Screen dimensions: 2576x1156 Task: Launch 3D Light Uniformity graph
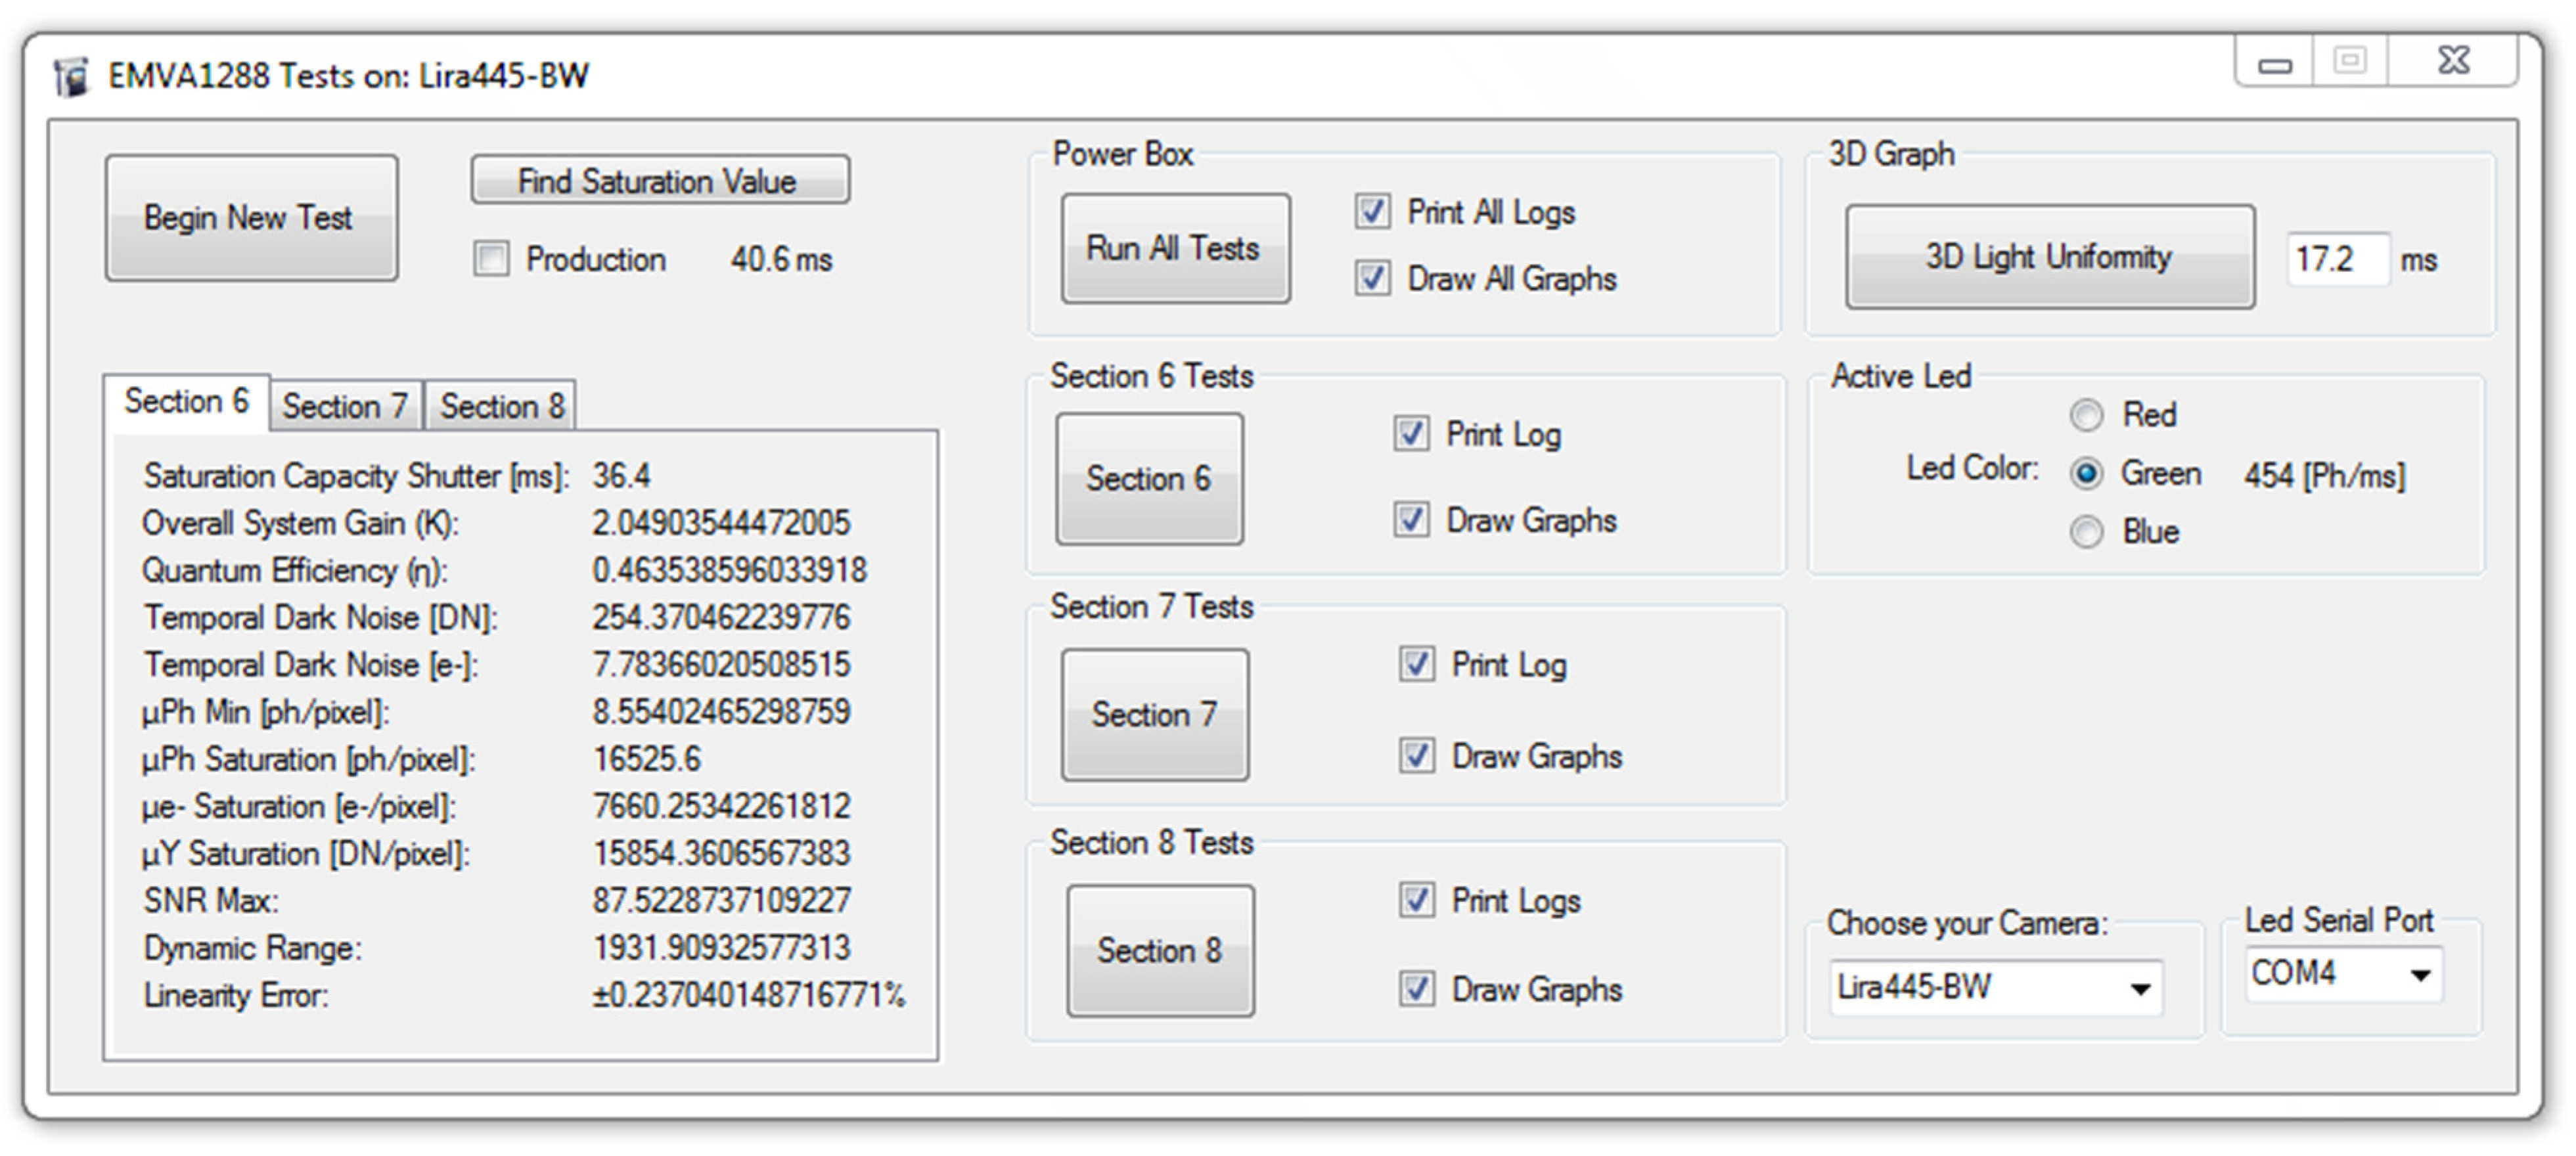click(2049, 258)
